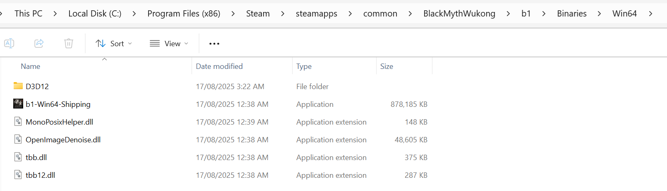667x191 pixels.
Task: Click the Type column header
Action: click(x=304, y=66)
